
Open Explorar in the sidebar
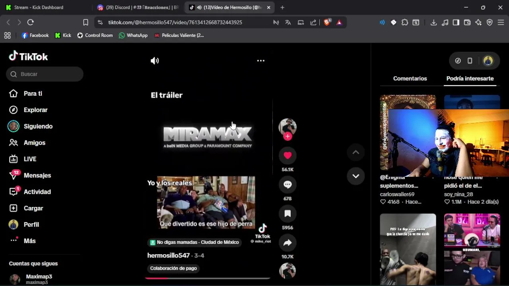[28, 110]
